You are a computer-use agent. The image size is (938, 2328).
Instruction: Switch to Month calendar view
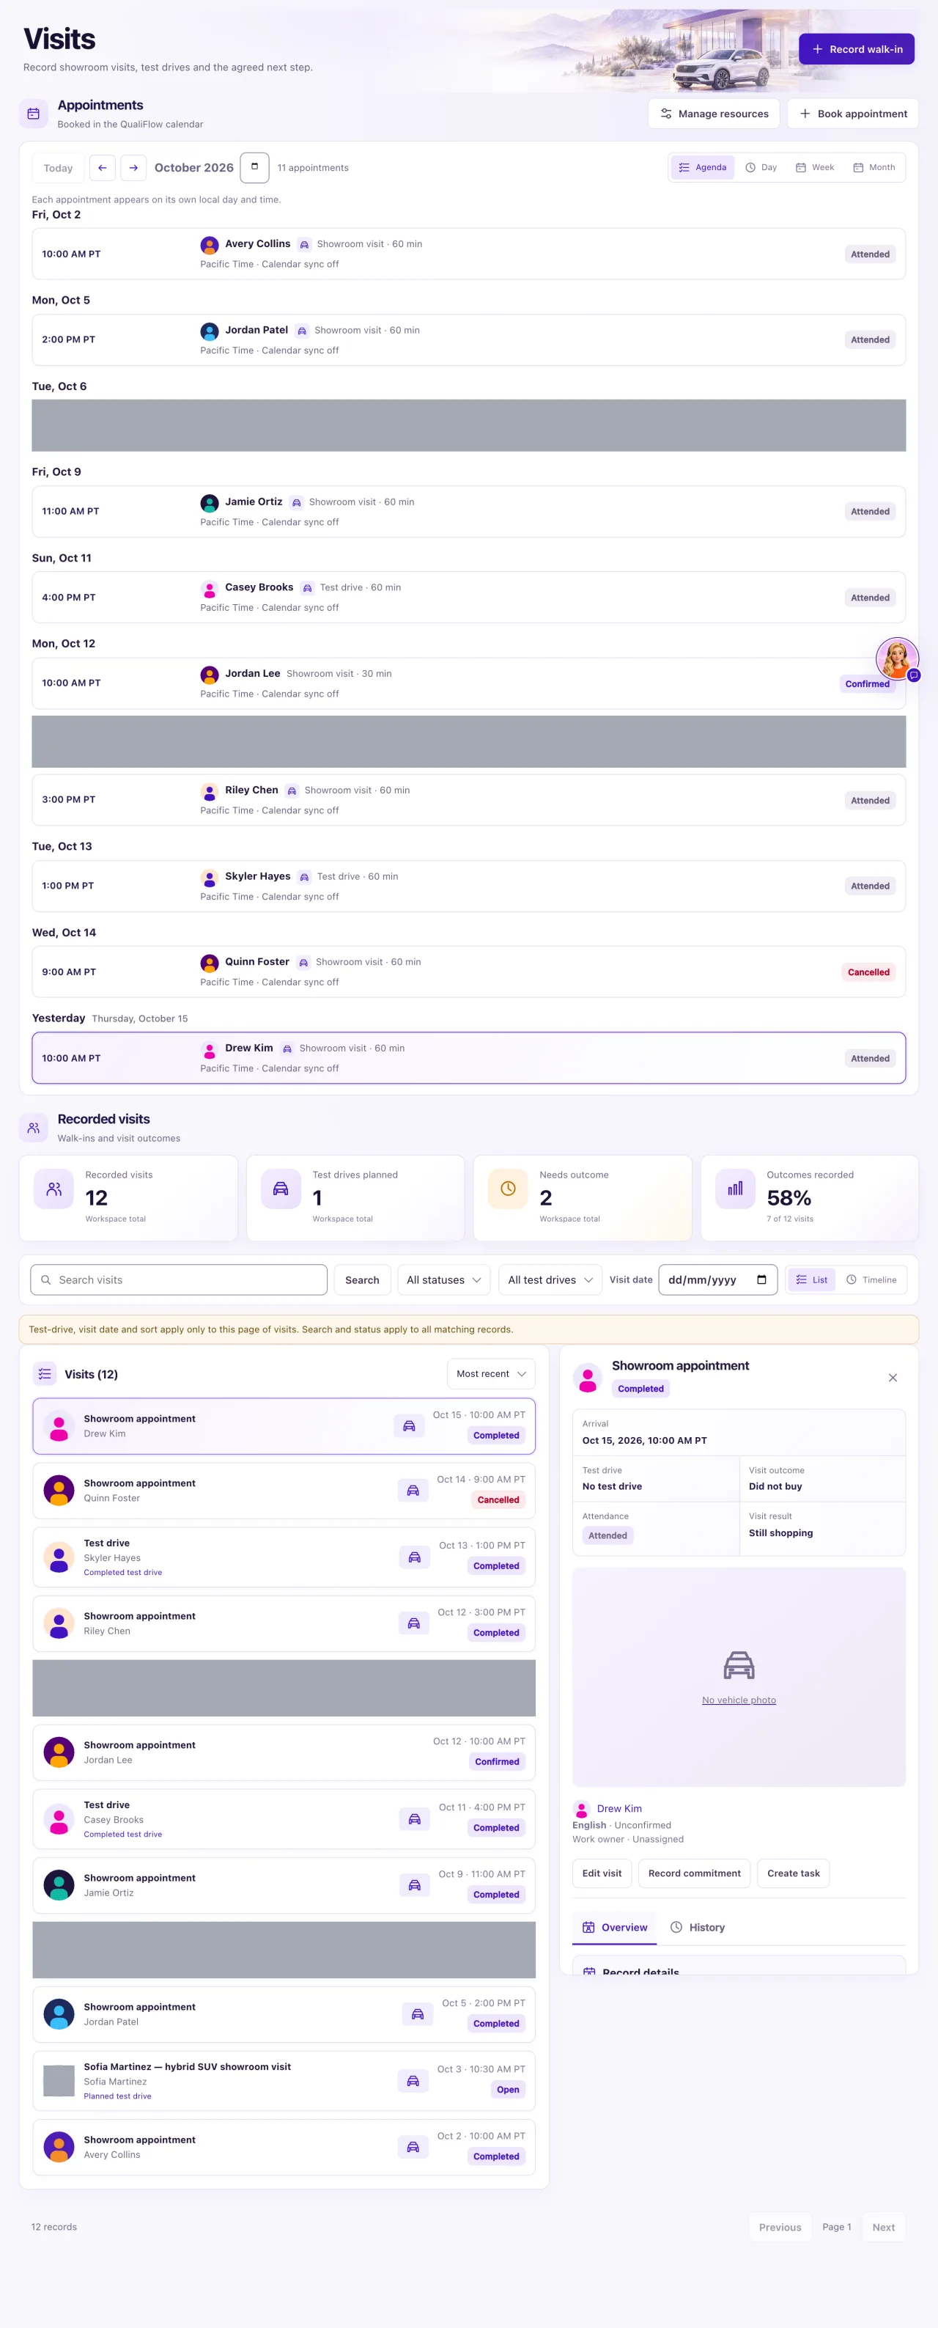874,167
